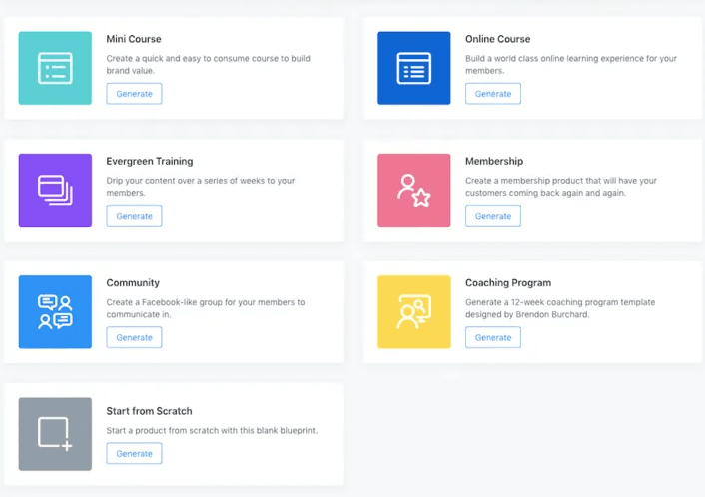Generate a Coaching Program product
705x497 pixels.
[493, 337]
